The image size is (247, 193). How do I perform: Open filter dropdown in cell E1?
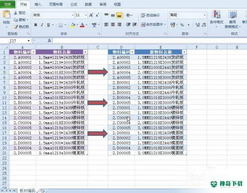coord(184,52)
